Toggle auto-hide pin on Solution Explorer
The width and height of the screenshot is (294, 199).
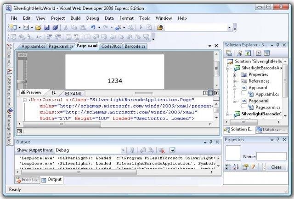pyautogui.click(x=278, y=45)
